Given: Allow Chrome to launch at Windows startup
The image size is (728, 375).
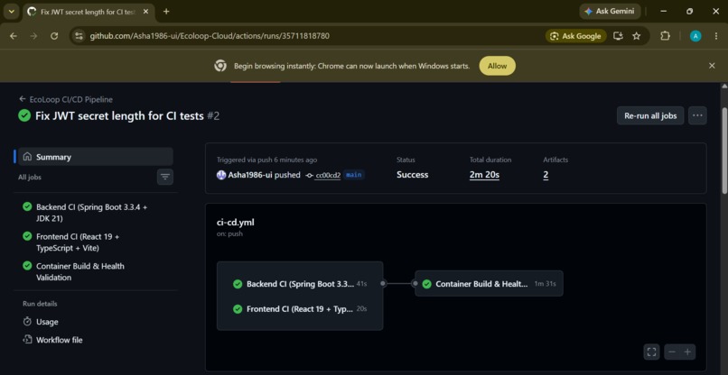Looking at the screenshot, I should (x=498, y=66).
